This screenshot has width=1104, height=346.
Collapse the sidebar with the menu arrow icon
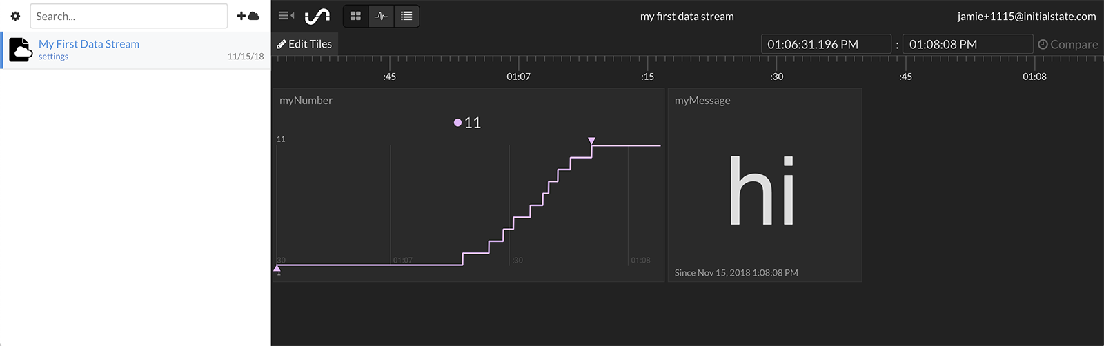click(x=286, y=16)
